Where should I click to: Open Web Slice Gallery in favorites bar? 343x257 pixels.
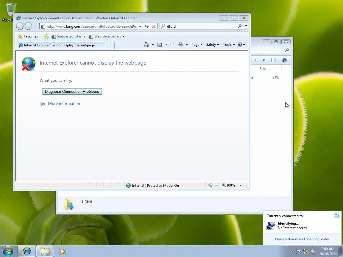pyautogui.click(x=107, y=36)
